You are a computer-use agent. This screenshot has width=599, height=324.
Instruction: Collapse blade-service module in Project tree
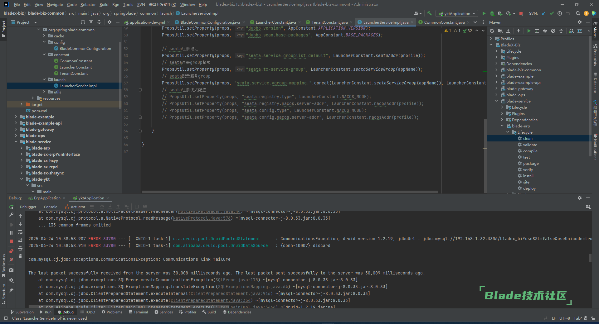(x=16, y=142)
